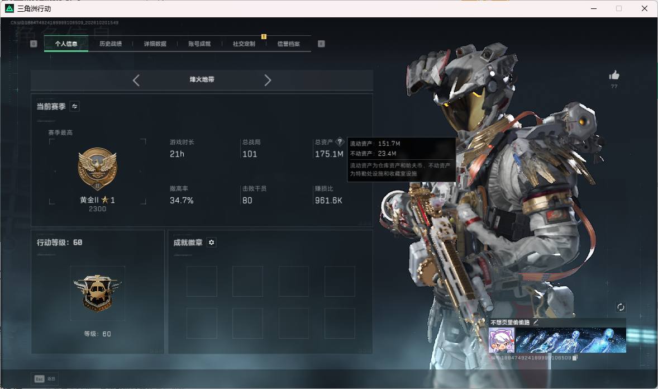Go to next mode with right chevron
Screen dimensions: 658x389
268,80
